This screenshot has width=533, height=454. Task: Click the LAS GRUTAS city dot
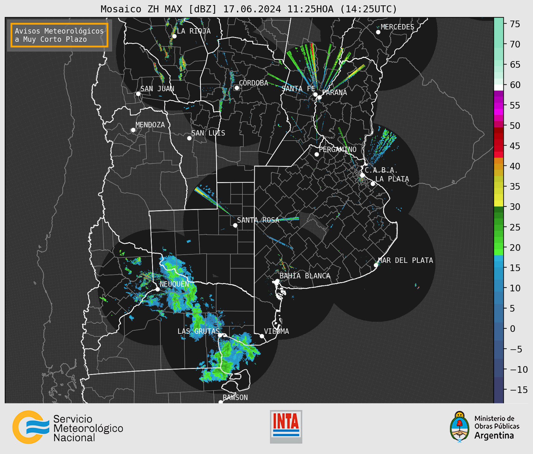point(220,335)
